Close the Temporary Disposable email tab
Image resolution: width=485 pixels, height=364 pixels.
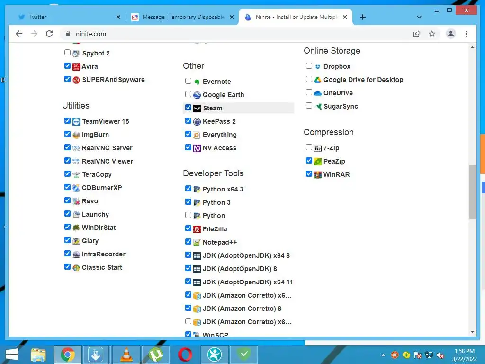click(231, 18)
